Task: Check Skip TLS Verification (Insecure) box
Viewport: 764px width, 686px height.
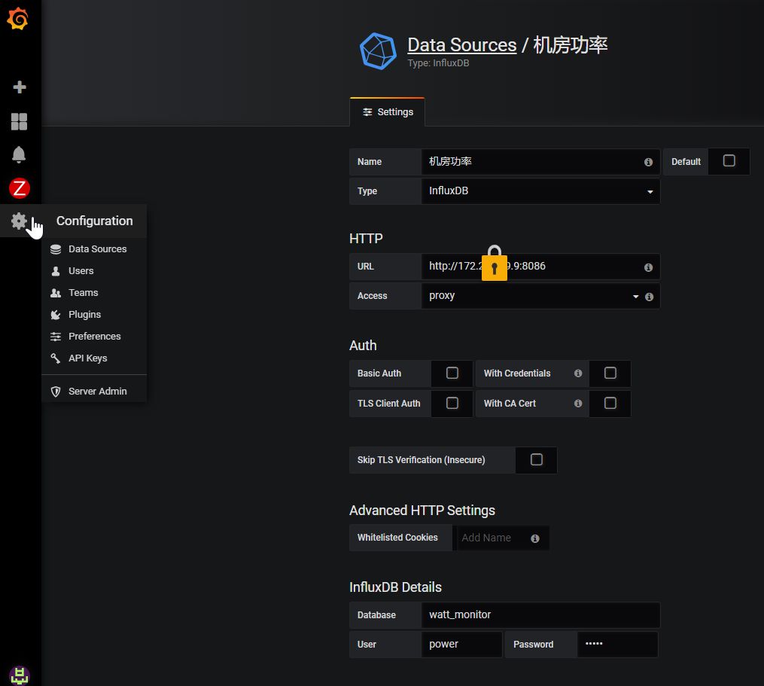Action: [537, 460]
